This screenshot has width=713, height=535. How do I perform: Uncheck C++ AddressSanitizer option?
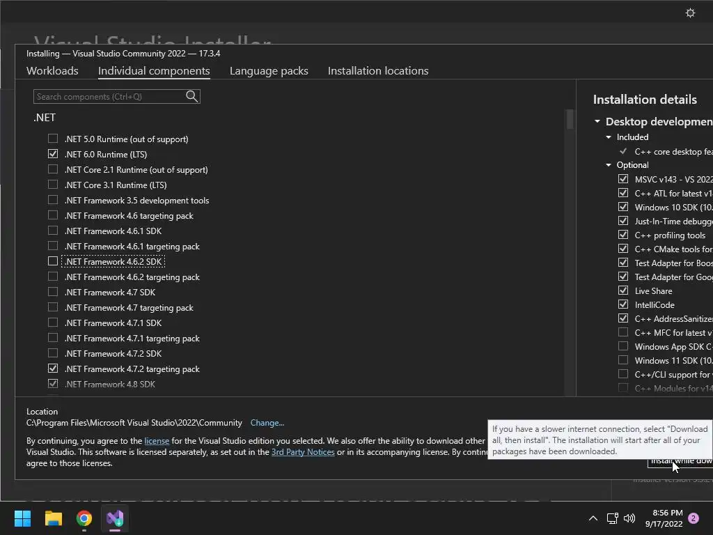click(x=623, y=318)
